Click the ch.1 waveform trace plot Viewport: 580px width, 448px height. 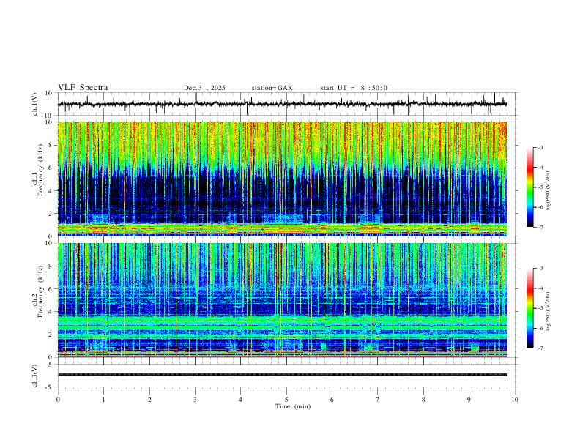(x=283, y=104)
